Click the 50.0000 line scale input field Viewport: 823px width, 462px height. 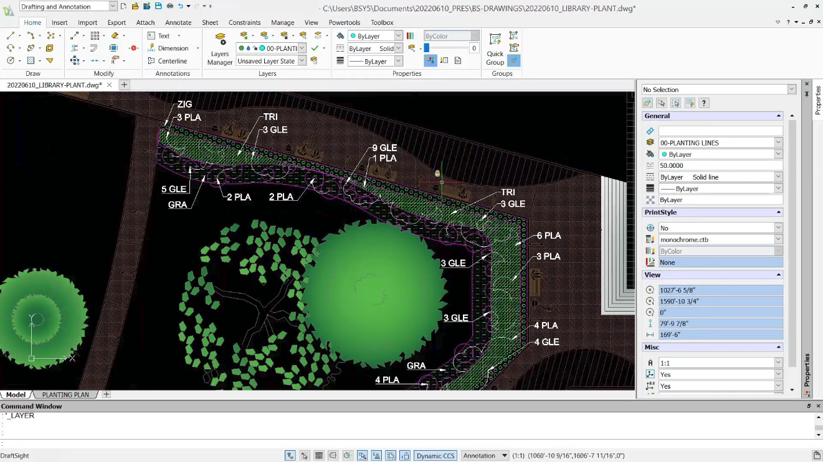pos(720,165)
